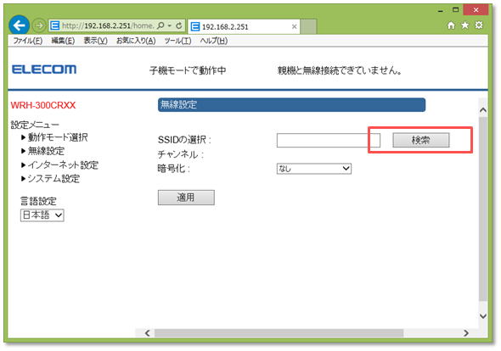Click the 検索 search button

coord(421,140)
